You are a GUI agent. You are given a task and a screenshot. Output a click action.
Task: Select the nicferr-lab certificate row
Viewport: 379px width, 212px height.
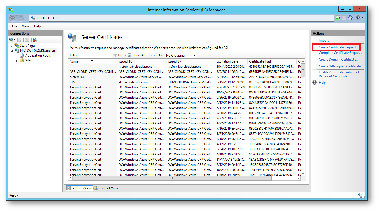pos(184,77)
